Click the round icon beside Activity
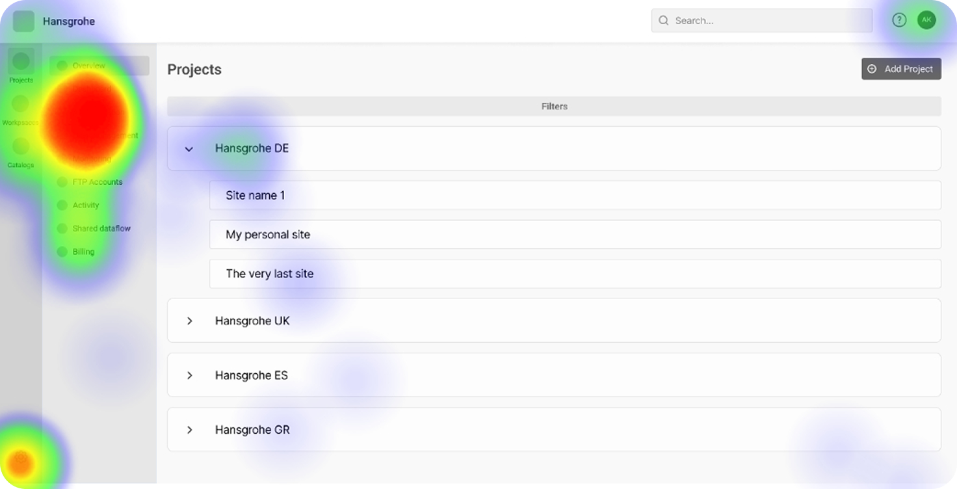 (62, 205)
